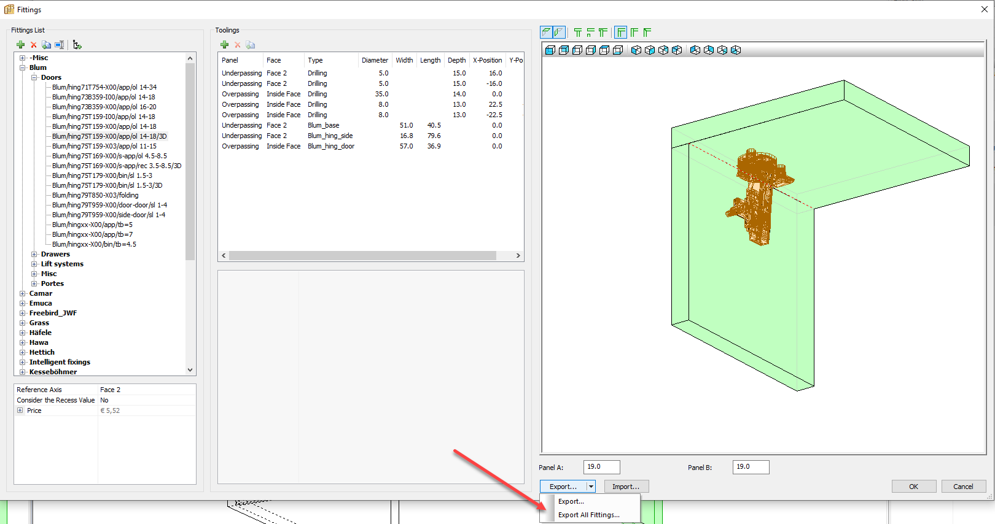Image resolution: width=995 pixels, height=524 pixels.
Task: Expand the Price property row
Action: [x=20, y=410]
